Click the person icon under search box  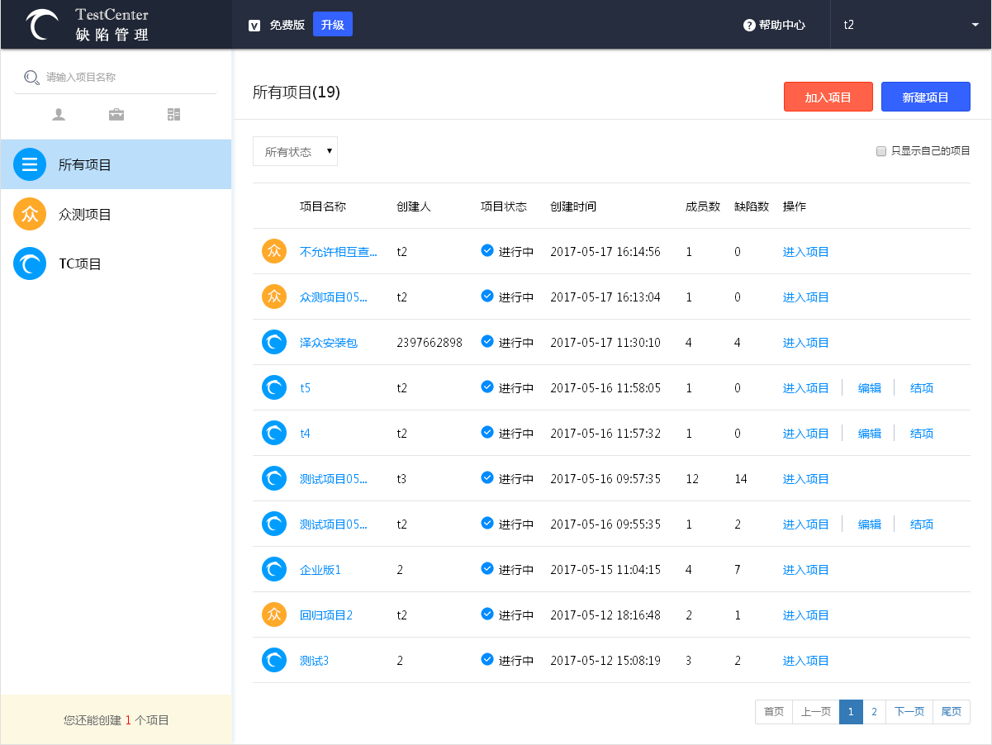59,115
